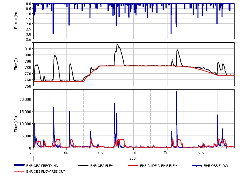Select the BHR OBS ELEV legend label
Image resolution: width=244 pixels, height=191 pixels.
102,166
